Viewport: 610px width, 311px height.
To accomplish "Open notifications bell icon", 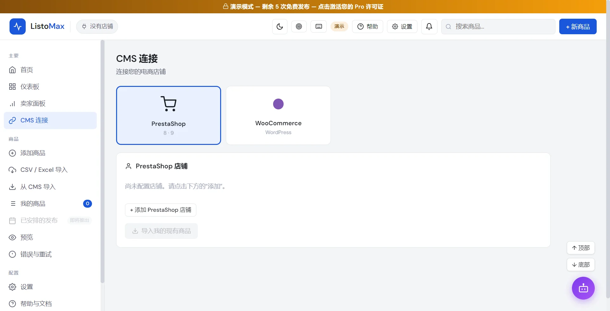I will pyautogui.click(x=429, y=27).
